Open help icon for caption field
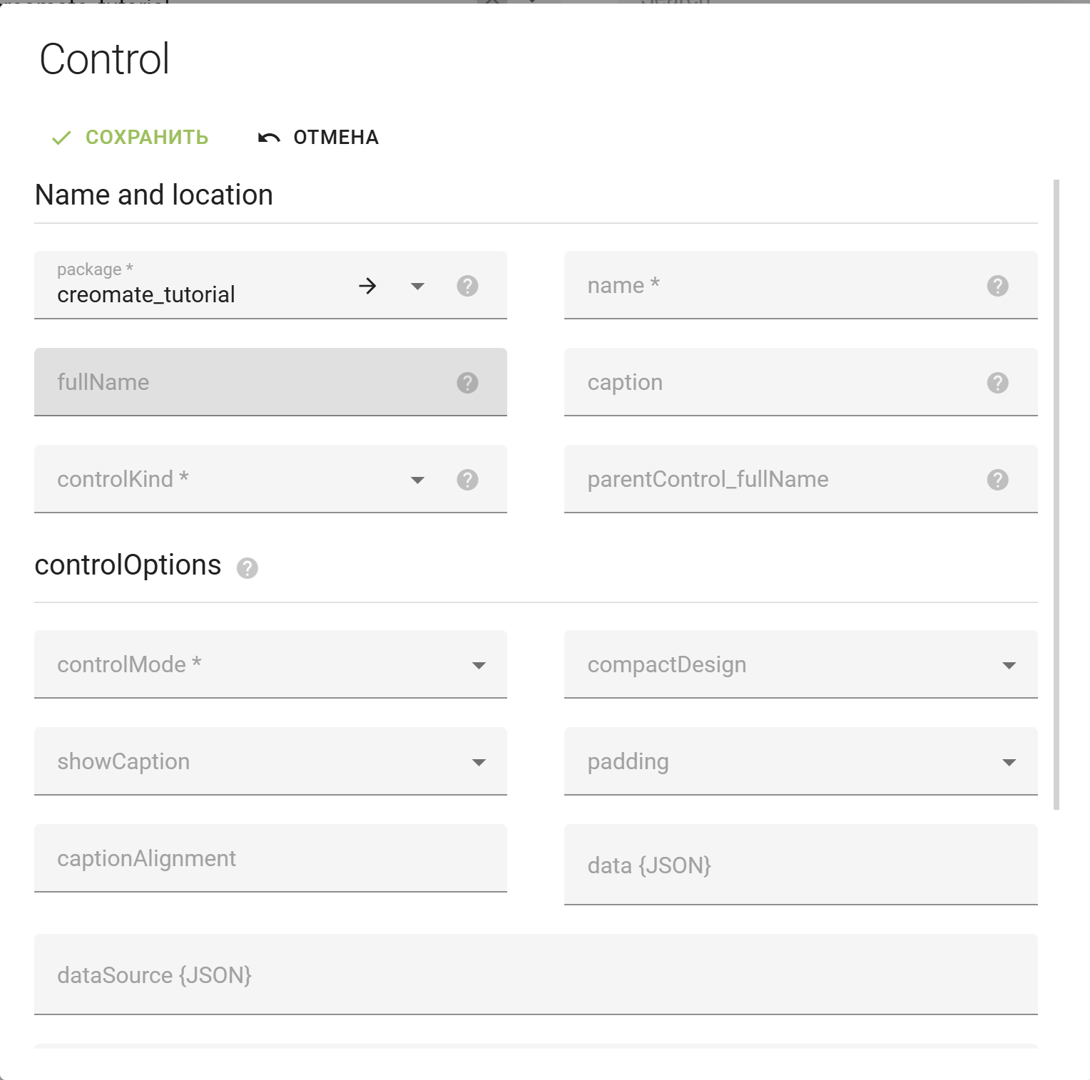This screenshot has width=1090, height=1080. pyautogui.click(x=997, y=383)
